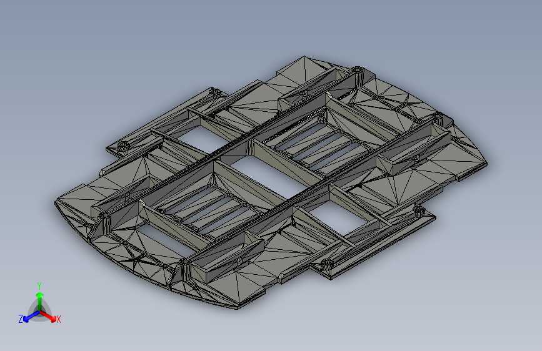
Task: Click the red X axis arrow on triad
Action: tap(48, 316)
